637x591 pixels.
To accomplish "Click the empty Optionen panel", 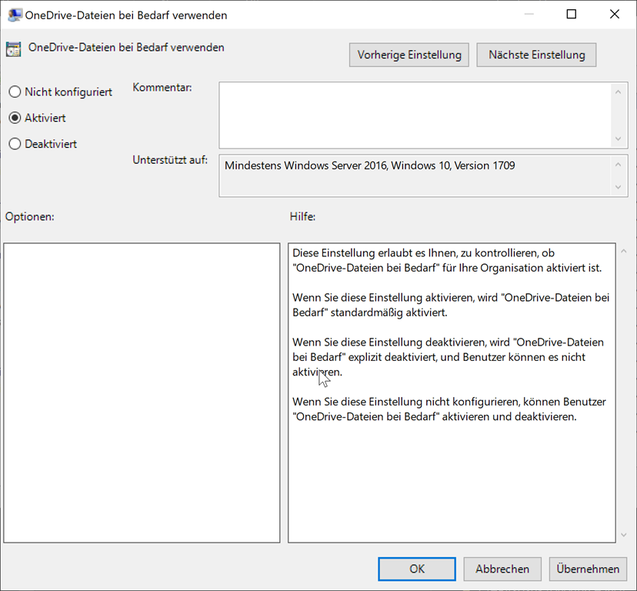I will point(142,392).
